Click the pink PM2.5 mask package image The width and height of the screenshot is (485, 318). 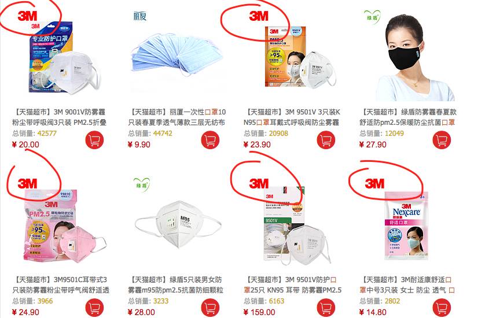pyautogui.click(x=64, y=227)
